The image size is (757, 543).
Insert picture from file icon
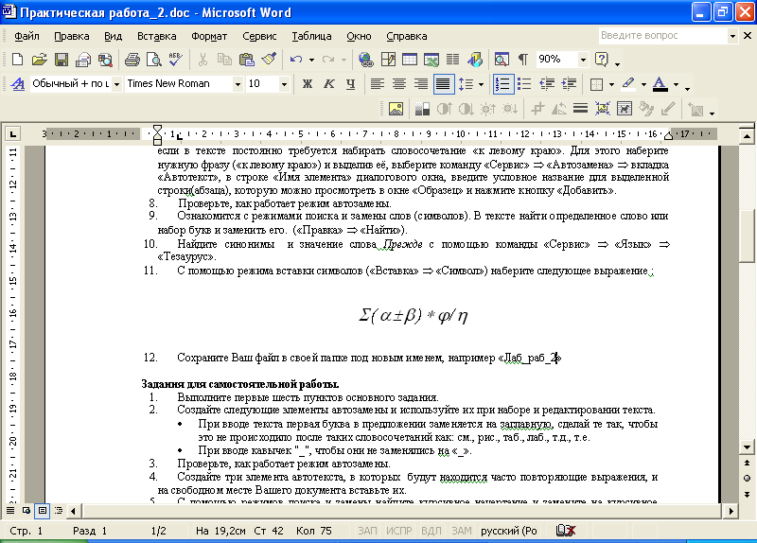[396, 109]
